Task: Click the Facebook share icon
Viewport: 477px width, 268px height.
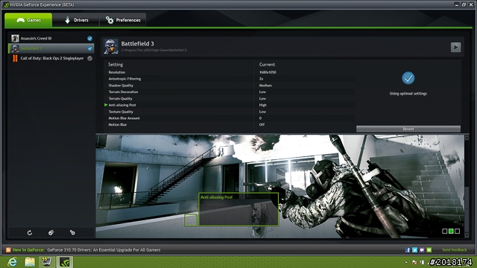Action: point(408,250)
